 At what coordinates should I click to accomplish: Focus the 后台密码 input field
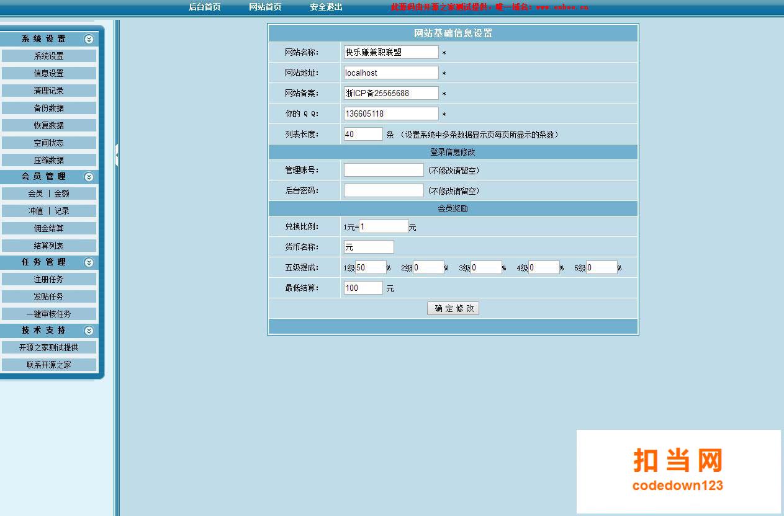click(384, 190)
